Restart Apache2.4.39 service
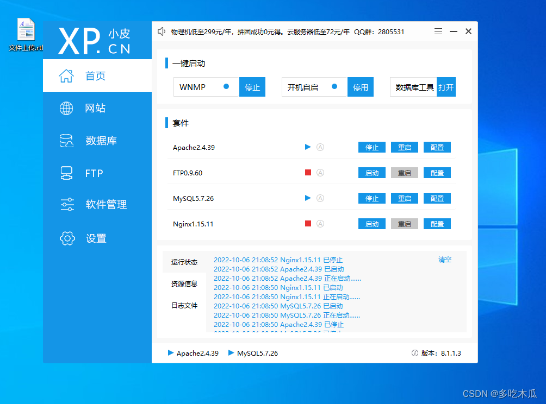This screenshot has width=546, height=404. pos(405,147)
